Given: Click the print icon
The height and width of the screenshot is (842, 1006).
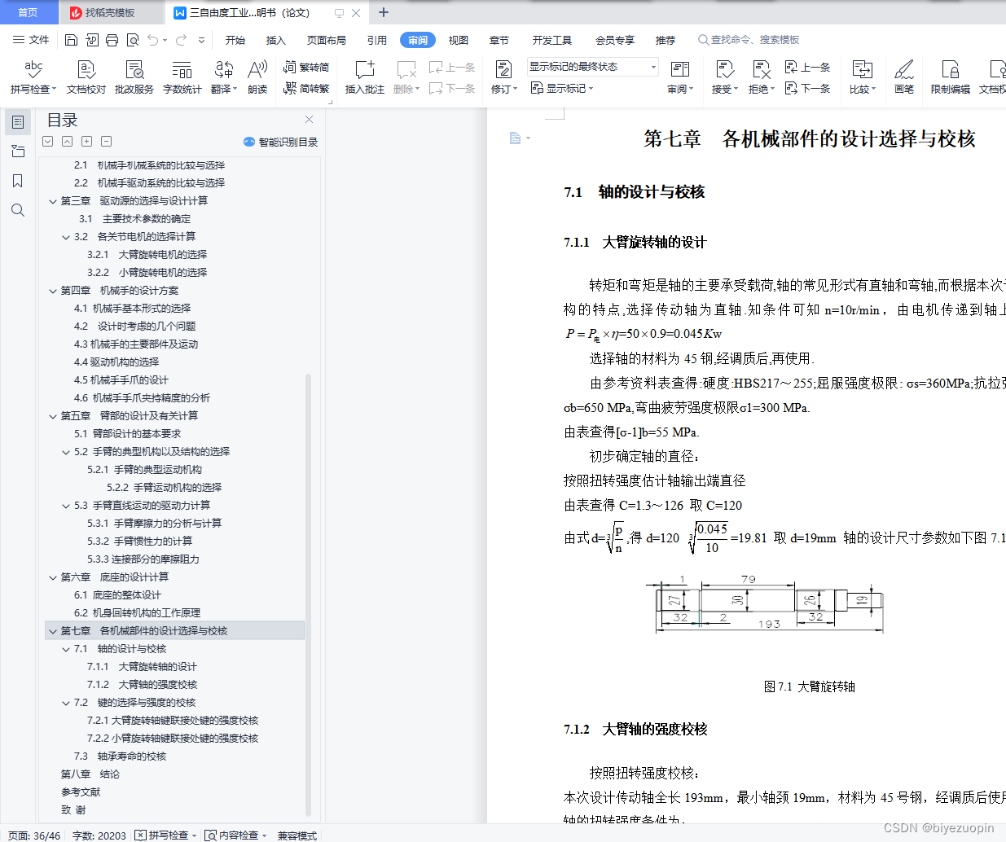Looking at the screenshot, I should click(x=112, y=40).
